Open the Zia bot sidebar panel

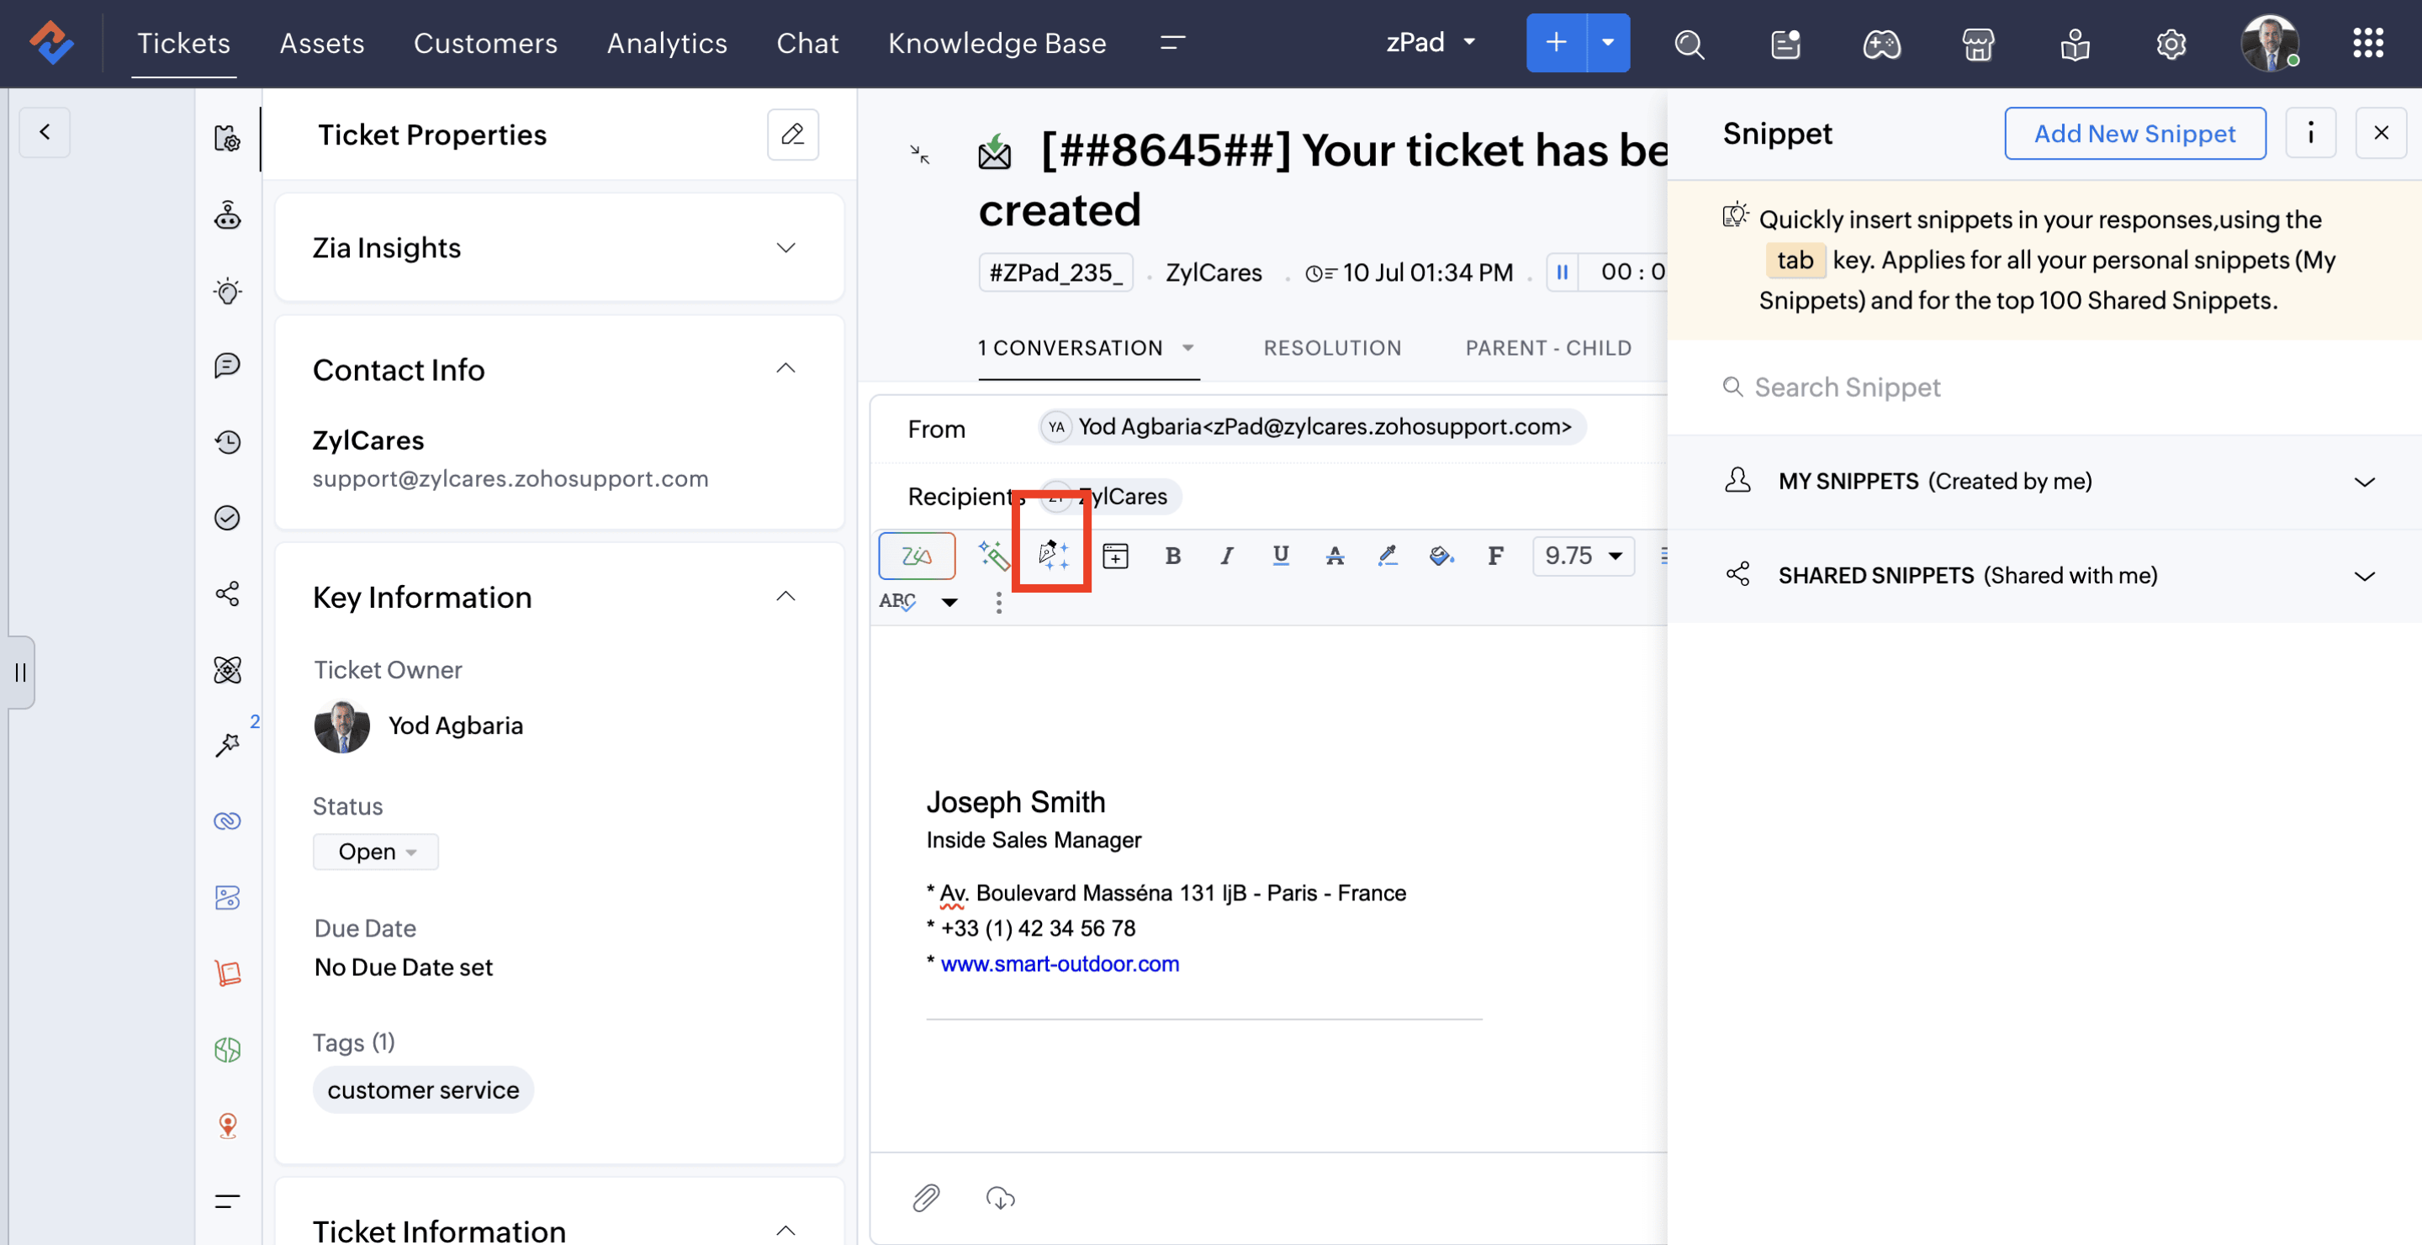pos(228,215)
